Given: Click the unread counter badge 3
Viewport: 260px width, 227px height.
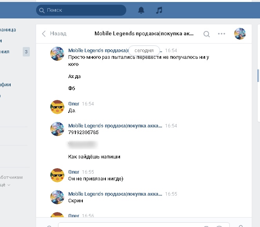Looking at the screenshot, I should coord(26,51).
